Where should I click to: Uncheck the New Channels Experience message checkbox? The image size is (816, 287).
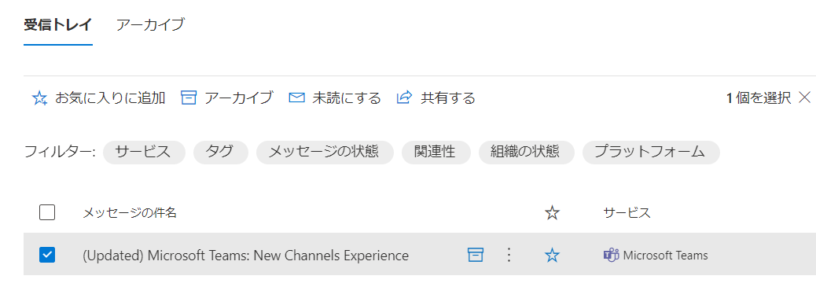47,255
